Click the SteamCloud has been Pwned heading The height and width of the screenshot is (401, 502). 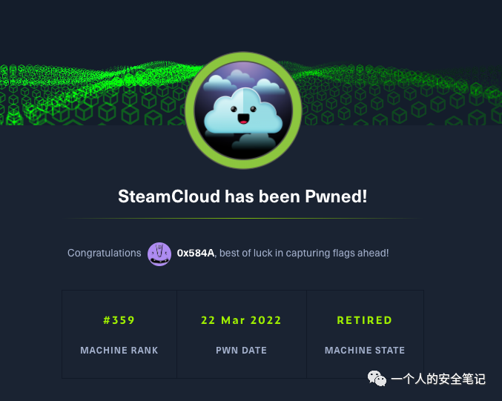[242, 196]
